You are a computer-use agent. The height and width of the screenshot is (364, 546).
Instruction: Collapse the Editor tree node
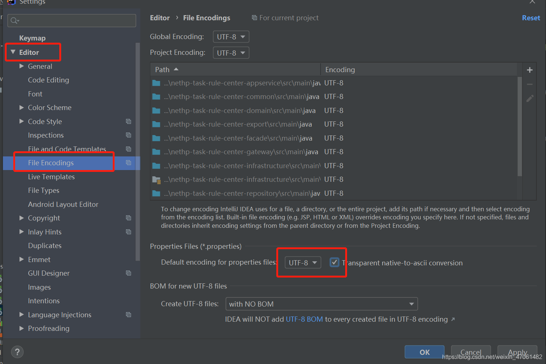point(13,52)
